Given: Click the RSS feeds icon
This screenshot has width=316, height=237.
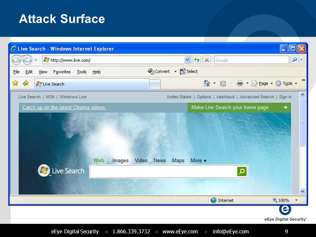Looking at the screenshot, I should tap(223, 83).
